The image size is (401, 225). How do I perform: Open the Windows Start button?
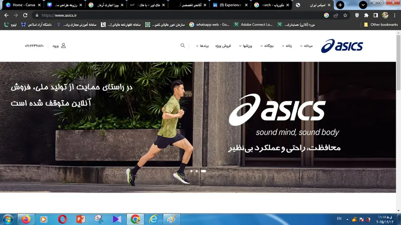point(8,219)
